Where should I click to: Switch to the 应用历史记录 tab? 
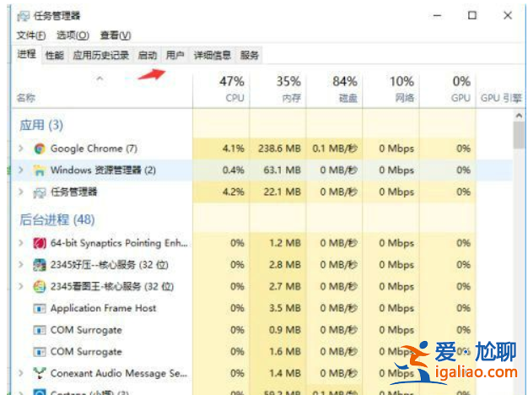[101, 55]
